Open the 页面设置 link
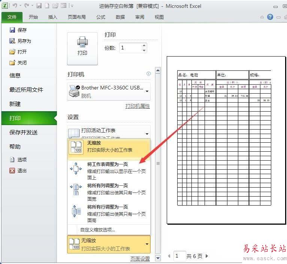Screen dimensions: 287x264 140,259
